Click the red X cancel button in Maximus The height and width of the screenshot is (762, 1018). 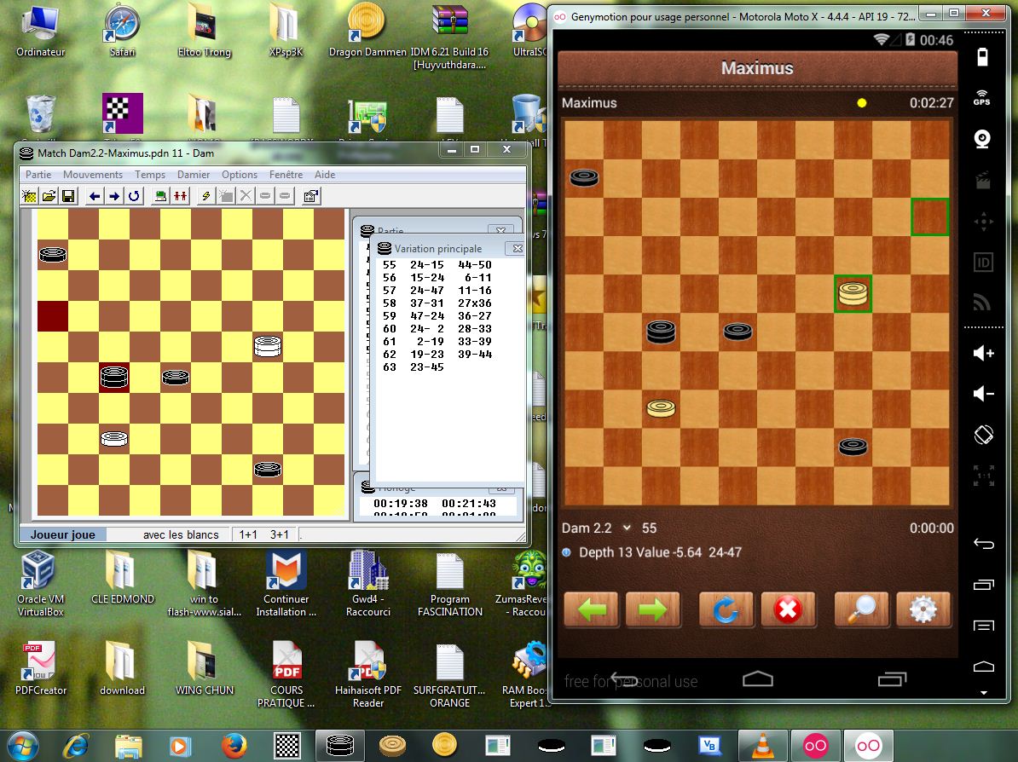tap(788, 609)
